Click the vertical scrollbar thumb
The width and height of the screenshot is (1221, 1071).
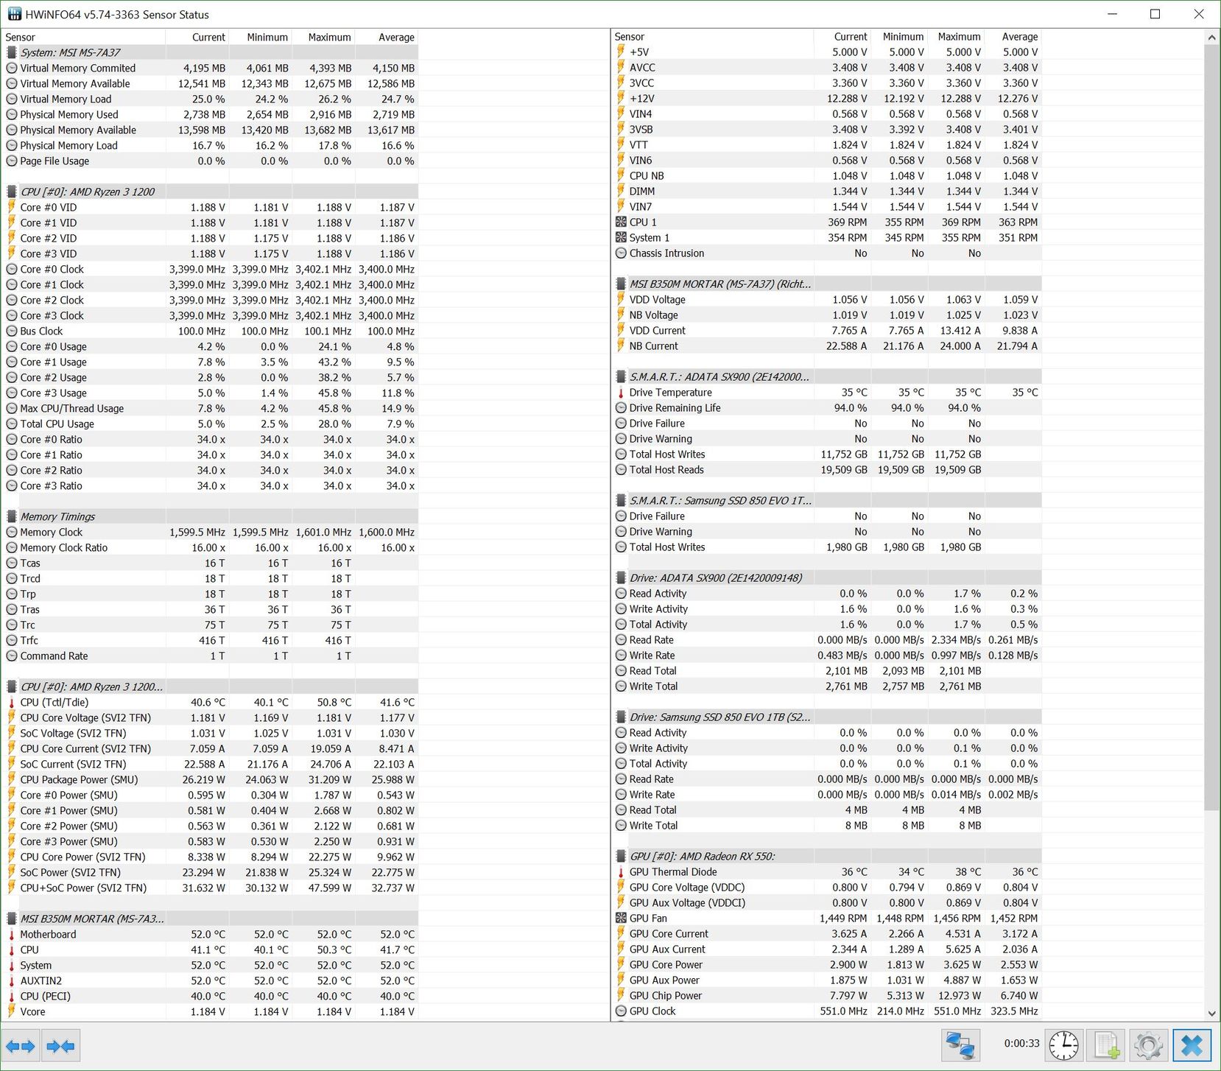point(1211,427)
